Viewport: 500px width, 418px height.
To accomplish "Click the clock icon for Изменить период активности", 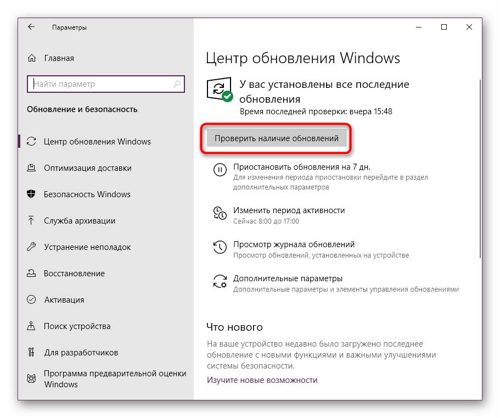I will pos(220,213).
